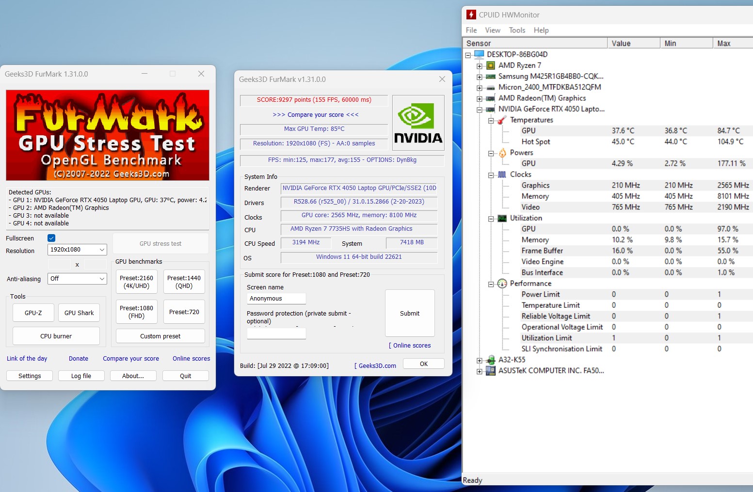
Task: Click the Micron drive icon
Action: (491, 88)
